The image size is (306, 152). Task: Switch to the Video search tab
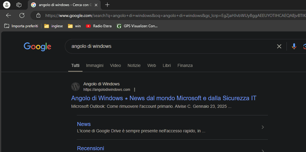(x=115, y=65)
